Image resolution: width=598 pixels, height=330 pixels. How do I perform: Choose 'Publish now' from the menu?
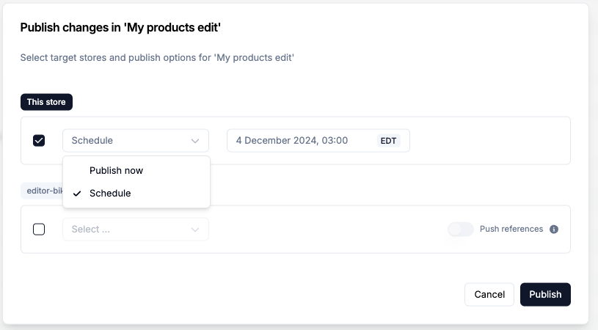click(116, 170)
